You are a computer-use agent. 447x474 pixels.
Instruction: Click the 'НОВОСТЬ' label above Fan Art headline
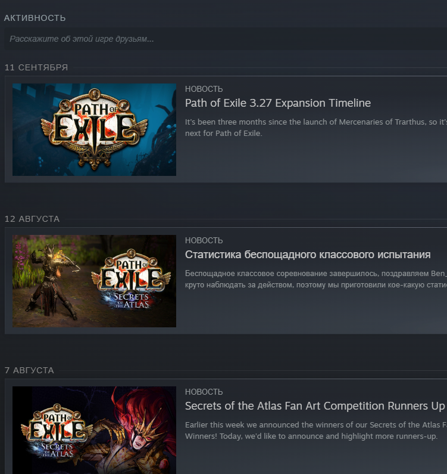point(204,392)
